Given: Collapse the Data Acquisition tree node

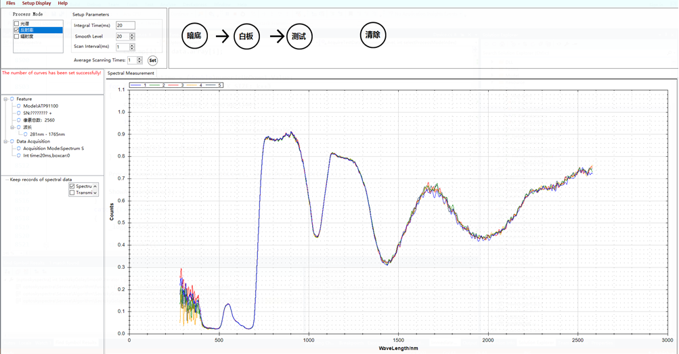Looking at the screenshot, I should (5, 141).
